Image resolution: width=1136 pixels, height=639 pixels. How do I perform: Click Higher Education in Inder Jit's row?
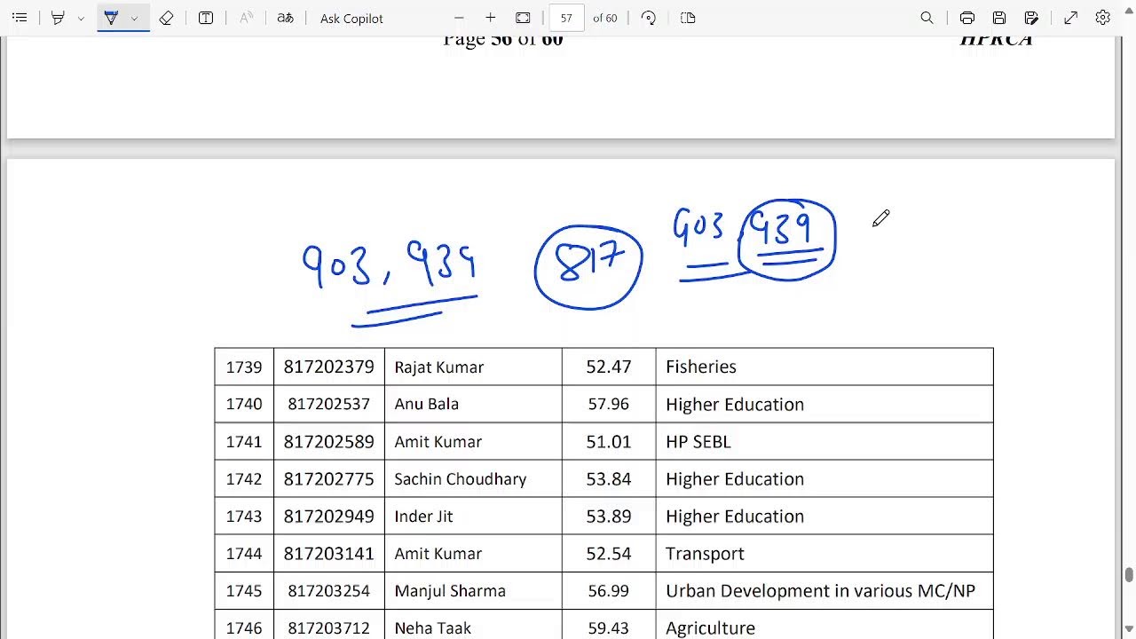735,516
